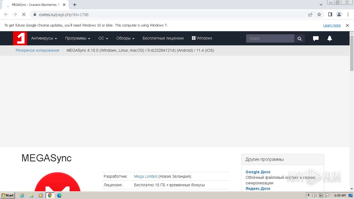Click the Windows Start button

(x=7, y=195)
